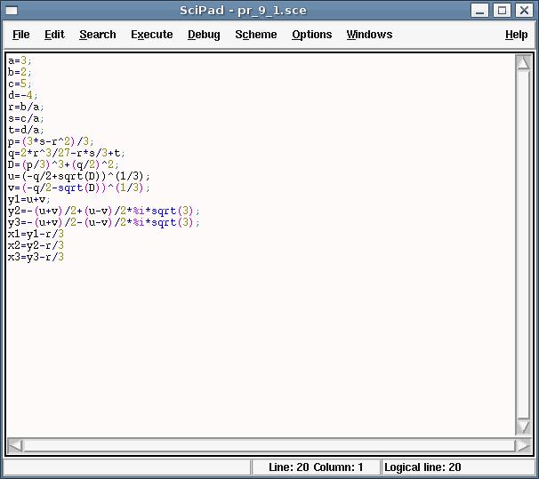The width and height of the screenshot is (539, 479).
Task: Open the Windows menu
Action: 369,35
